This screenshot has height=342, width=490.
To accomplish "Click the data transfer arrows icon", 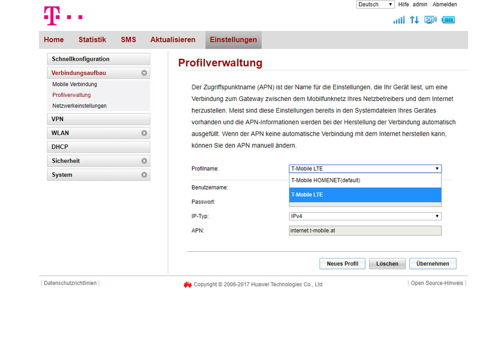I will point(415,20).
